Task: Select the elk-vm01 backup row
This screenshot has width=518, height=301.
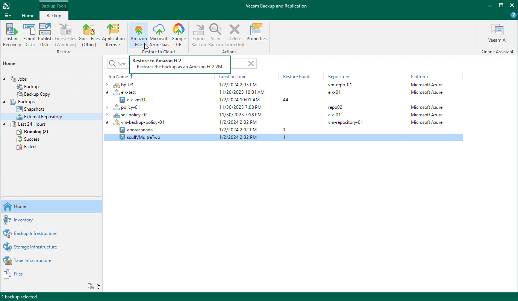Action: click(283, 100)
